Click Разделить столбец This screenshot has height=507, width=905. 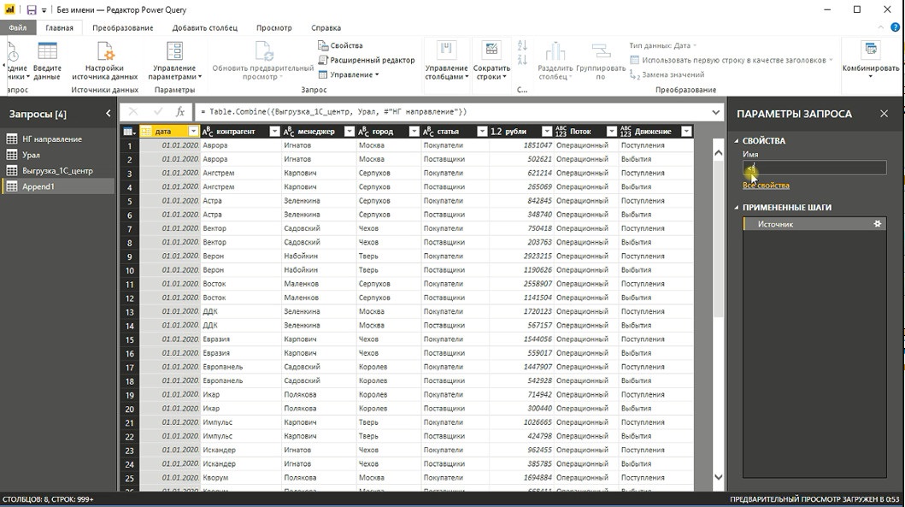[x=555, y=61]
